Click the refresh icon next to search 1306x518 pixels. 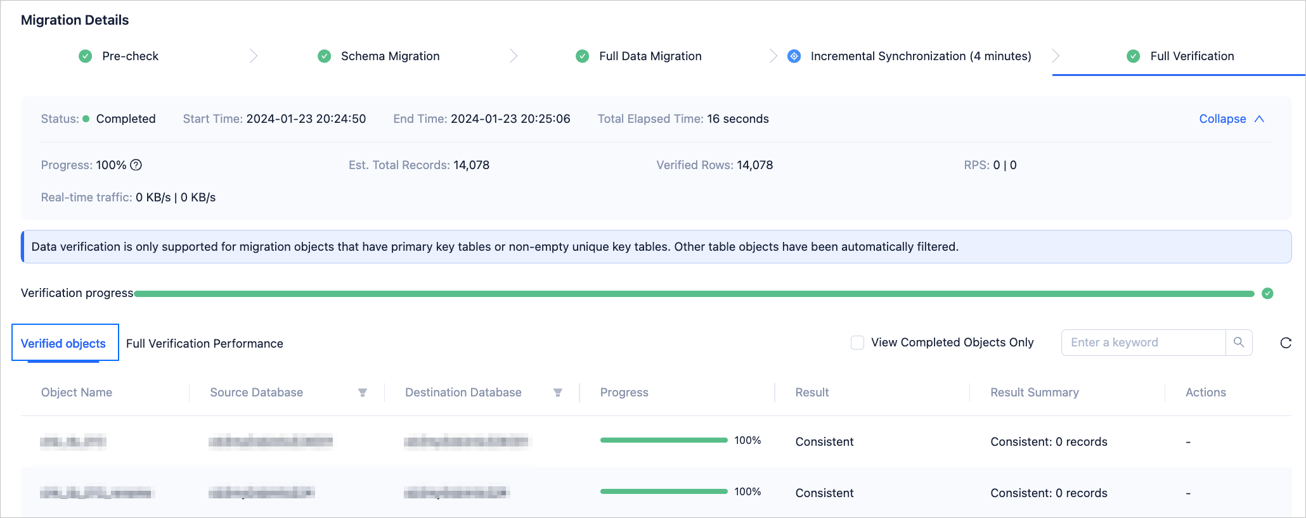(x=1286, y=343)
